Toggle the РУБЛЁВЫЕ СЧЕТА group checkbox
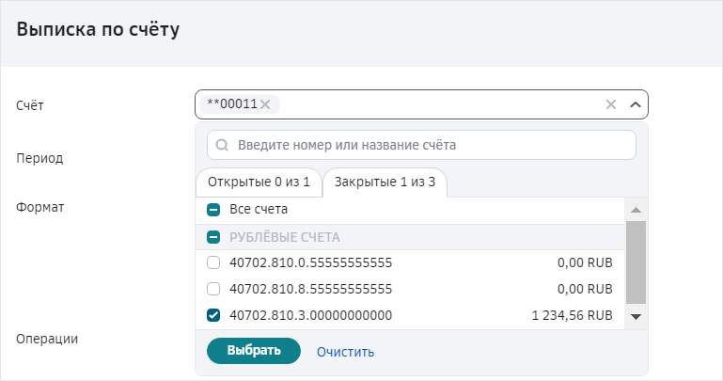This screenshot has height=381, width=723. [213, 237]
